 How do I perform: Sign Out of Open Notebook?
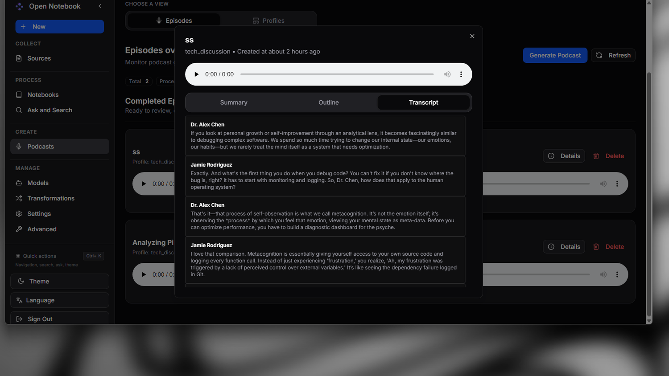60,319
